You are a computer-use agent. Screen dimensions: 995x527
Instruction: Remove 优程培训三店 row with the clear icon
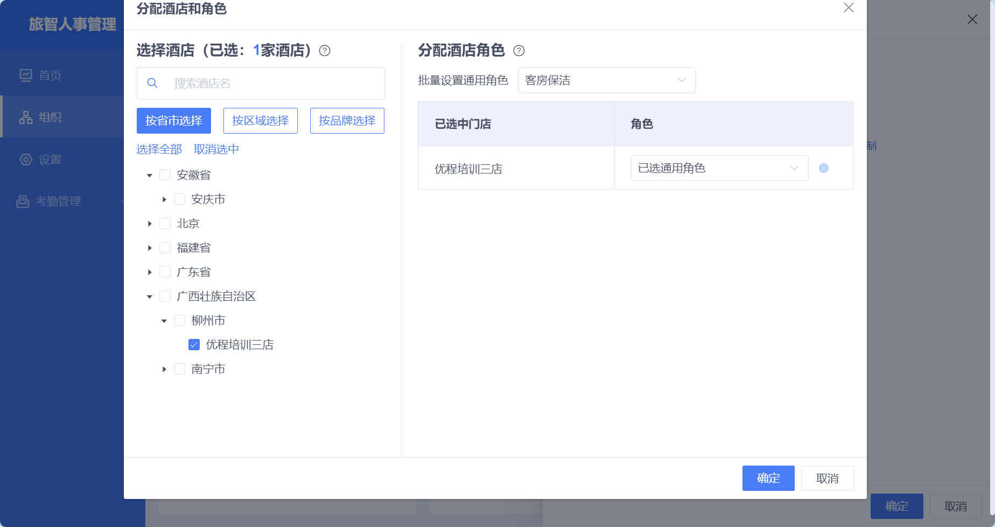(824, 168)
